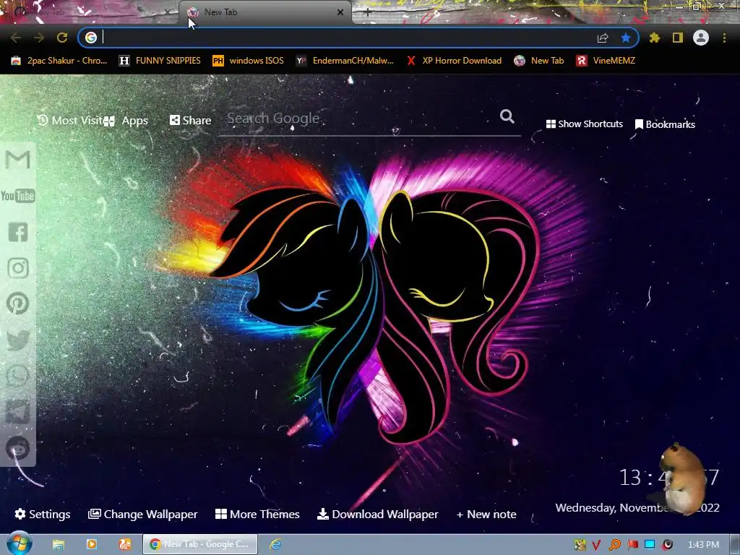Click the orange magnifier tray icon
This screenshot has height=555, width=740.
pyautogui.click(x=615, y=545)
